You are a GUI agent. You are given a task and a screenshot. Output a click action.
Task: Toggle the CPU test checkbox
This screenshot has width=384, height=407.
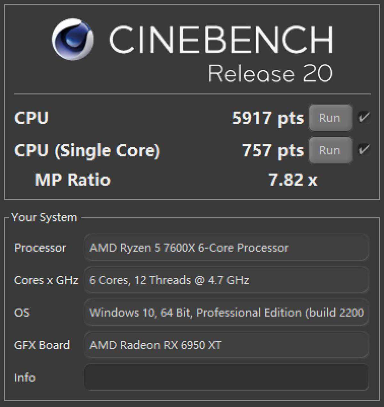(x=364, y=117)
